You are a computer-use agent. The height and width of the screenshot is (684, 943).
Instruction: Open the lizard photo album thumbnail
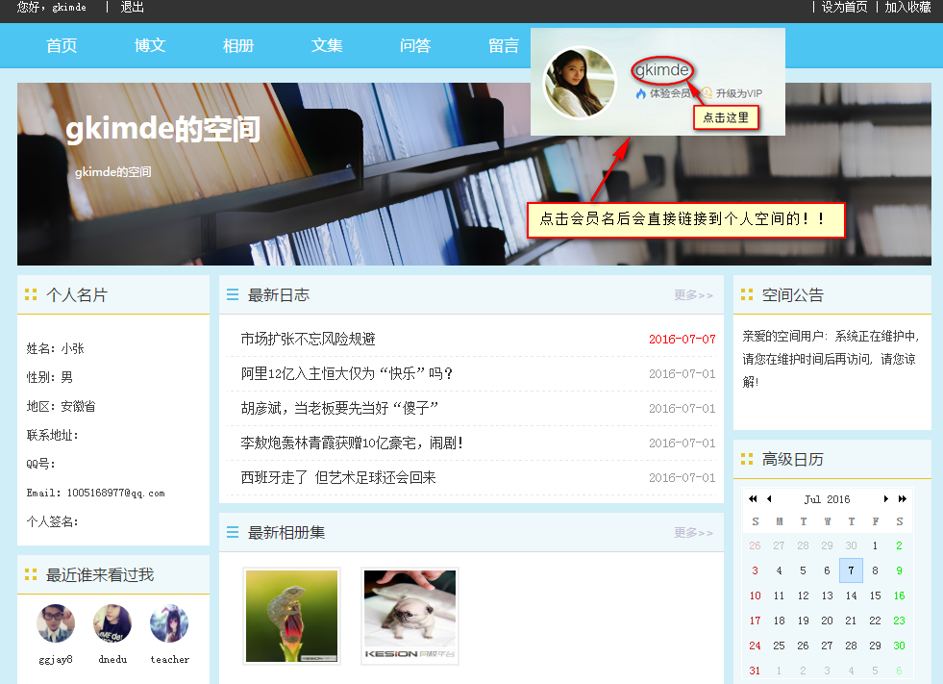pos(292,616)
